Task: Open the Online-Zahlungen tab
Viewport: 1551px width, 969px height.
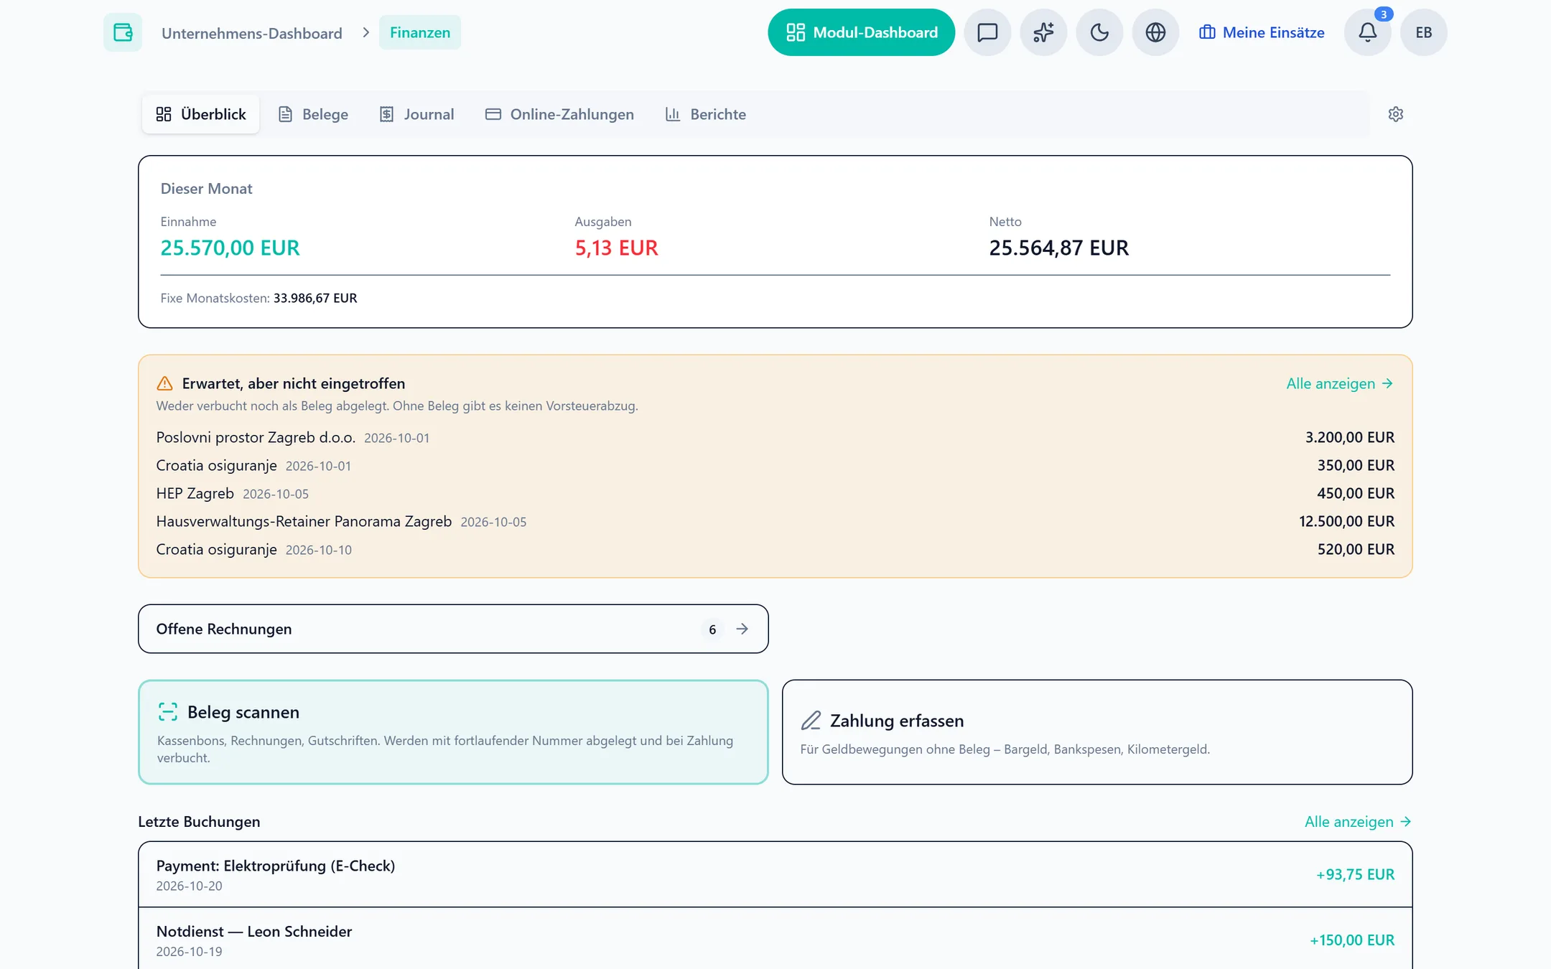Action: pos(559,114)
